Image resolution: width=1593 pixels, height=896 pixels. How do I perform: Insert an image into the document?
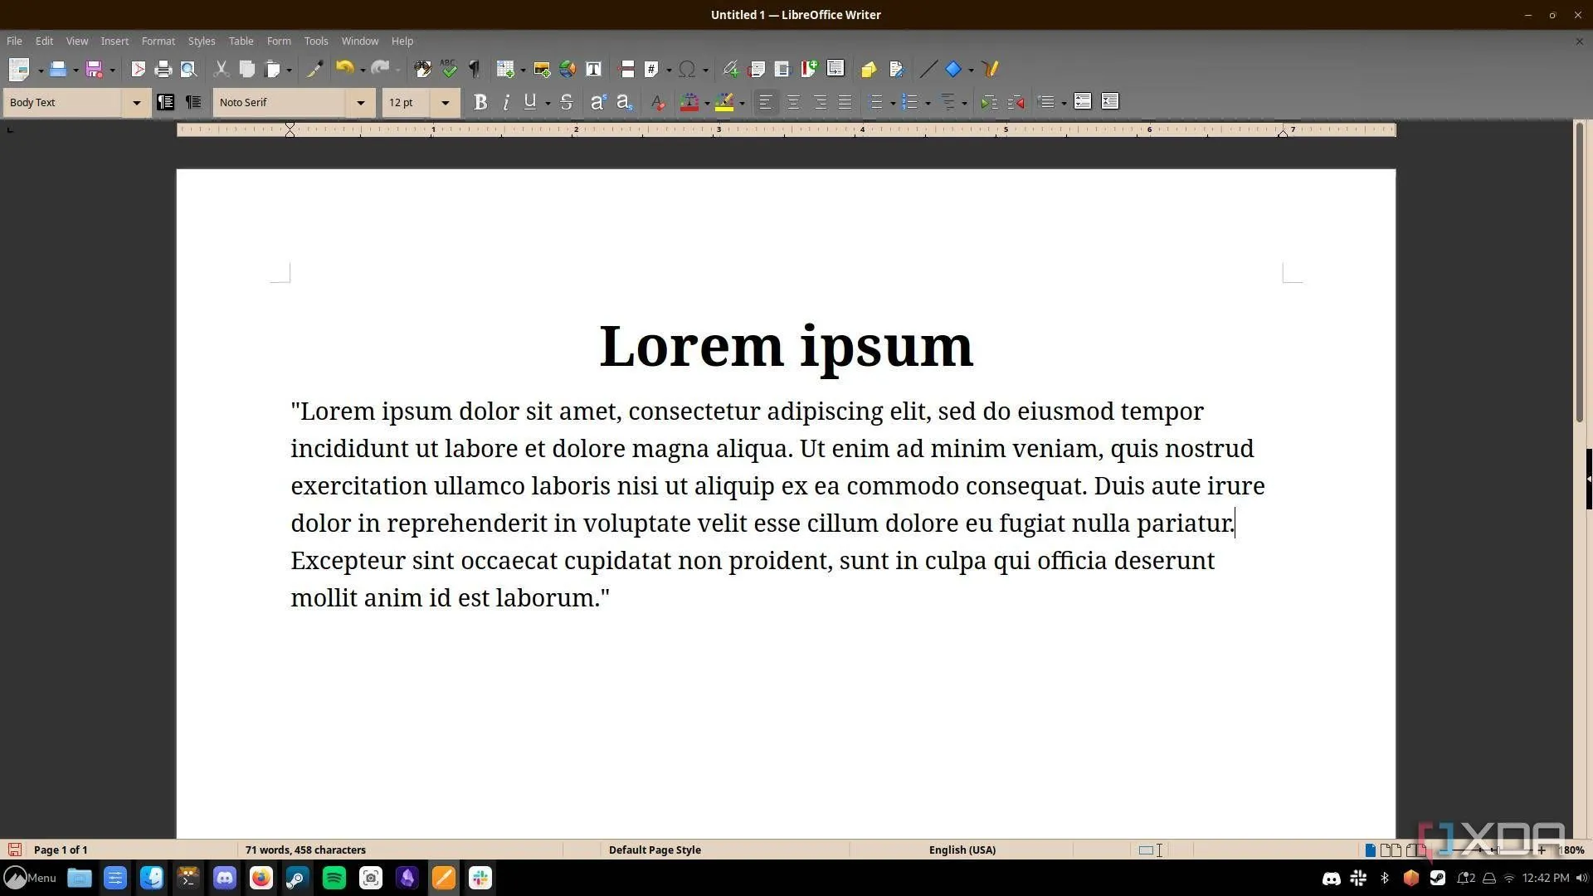(541, 69)
